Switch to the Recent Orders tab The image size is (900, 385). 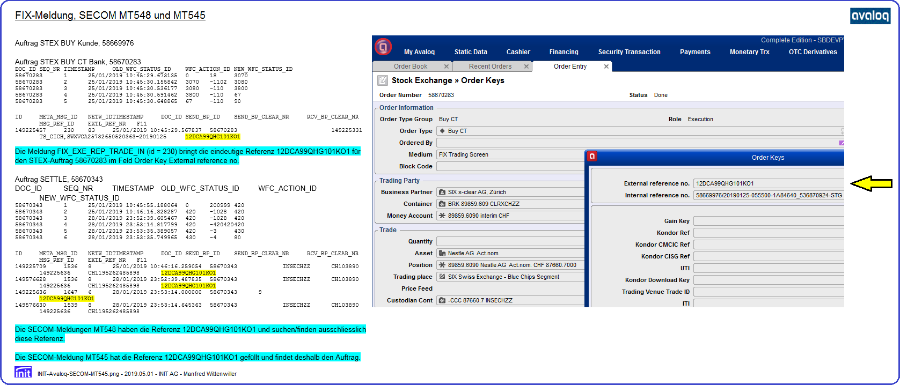click(490, 66)
